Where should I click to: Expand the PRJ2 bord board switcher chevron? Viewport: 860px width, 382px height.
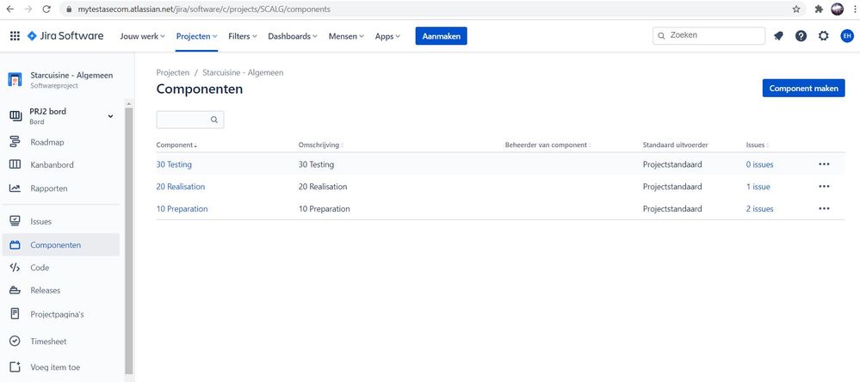pyautogui.click(x=110, y=116)
